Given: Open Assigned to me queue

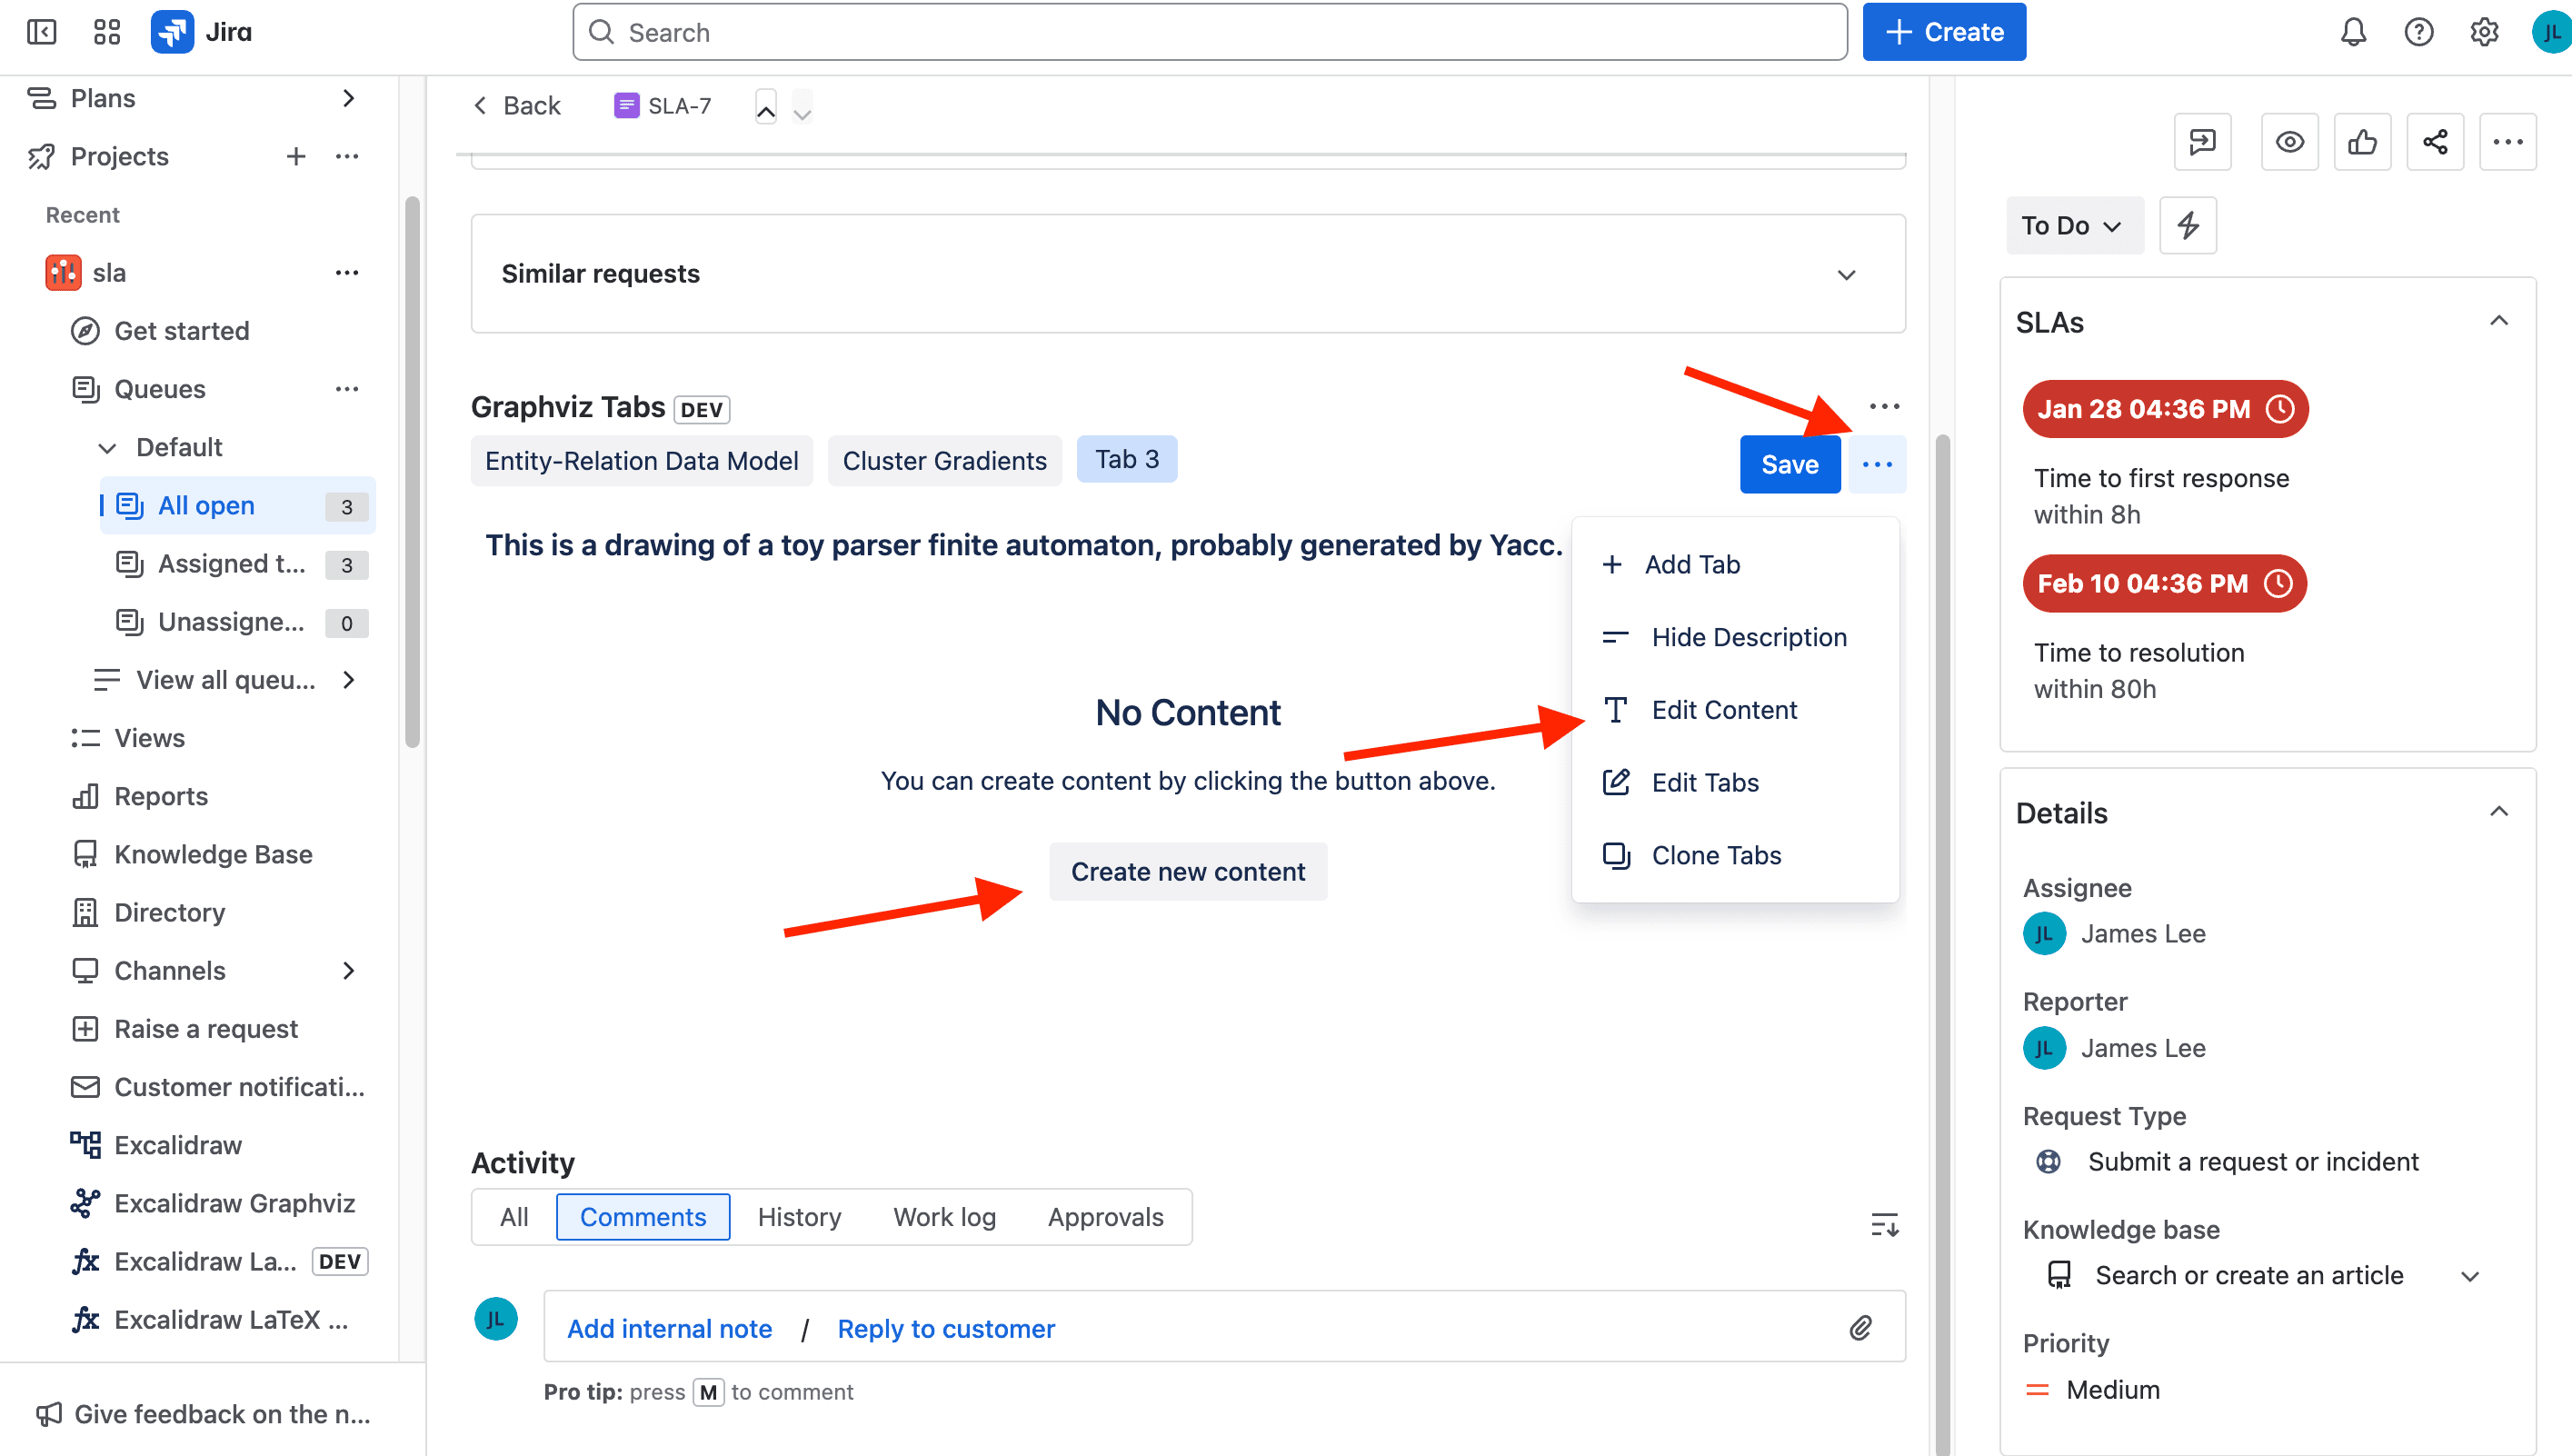Looking at the screenshot, I should (237, 563).
